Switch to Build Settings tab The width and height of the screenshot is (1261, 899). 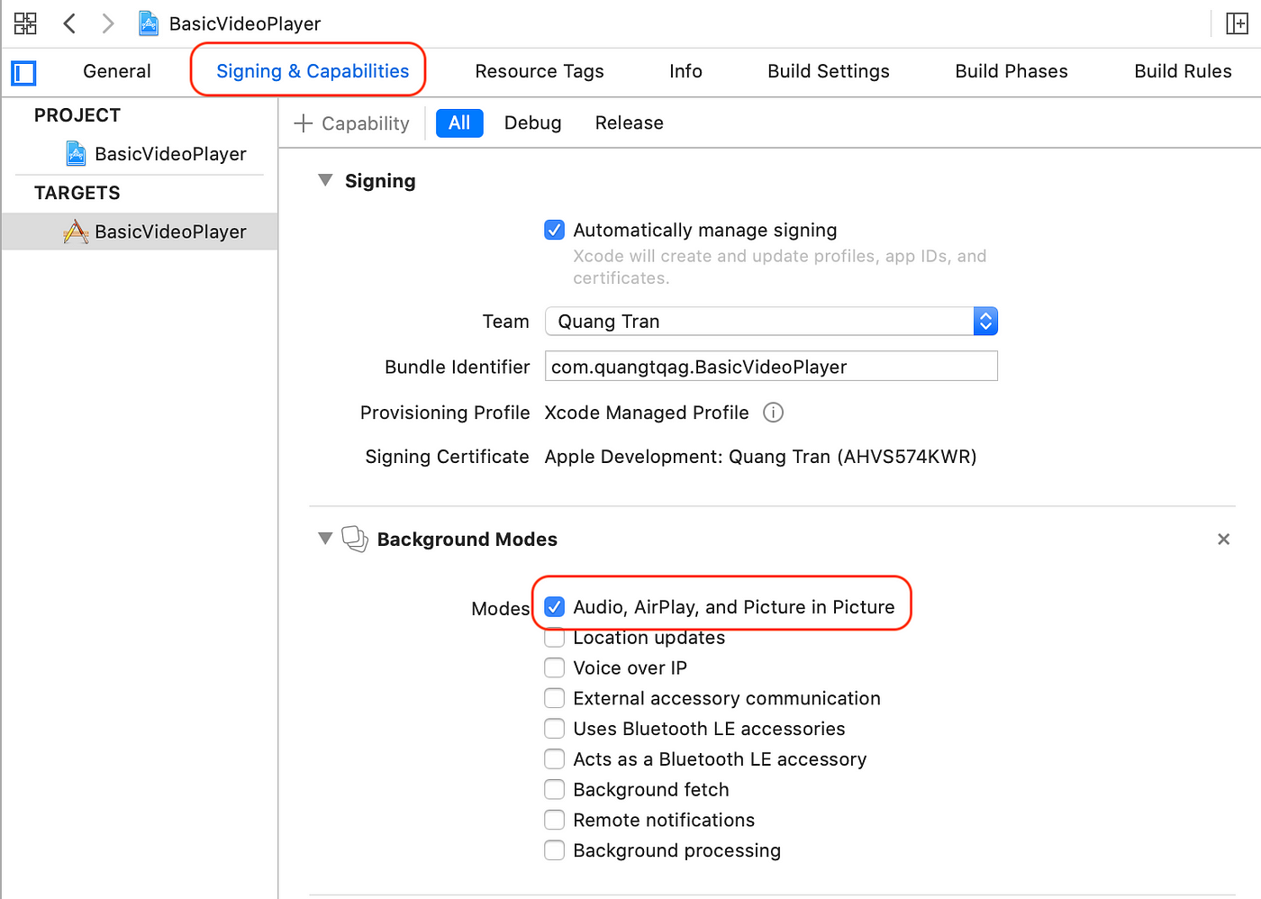[829, 71]
